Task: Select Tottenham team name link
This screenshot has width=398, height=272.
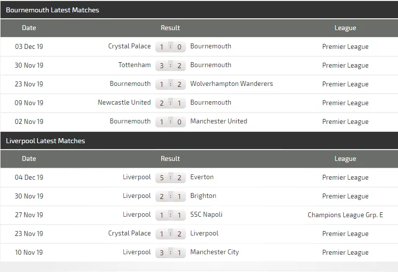Action: tap(134, 65)
